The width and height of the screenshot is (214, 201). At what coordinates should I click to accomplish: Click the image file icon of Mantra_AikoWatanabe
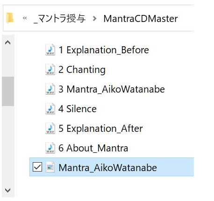pos(50,167)
